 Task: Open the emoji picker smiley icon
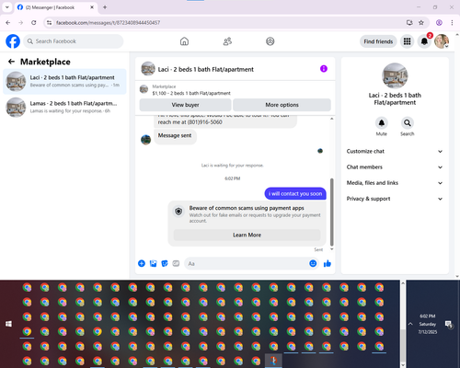pos(313,263)
